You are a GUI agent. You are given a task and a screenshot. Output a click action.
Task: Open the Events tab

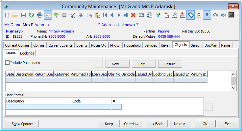[82, 45]
